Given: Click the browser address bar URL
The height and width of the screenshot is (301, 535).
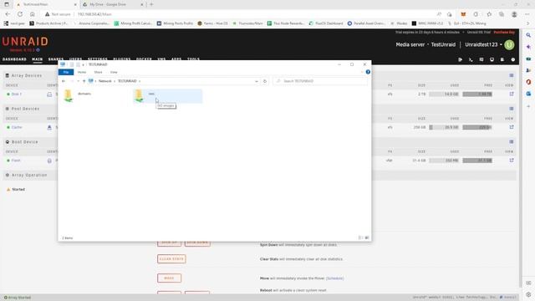Looking at the screenshot, I should [94, 14].
